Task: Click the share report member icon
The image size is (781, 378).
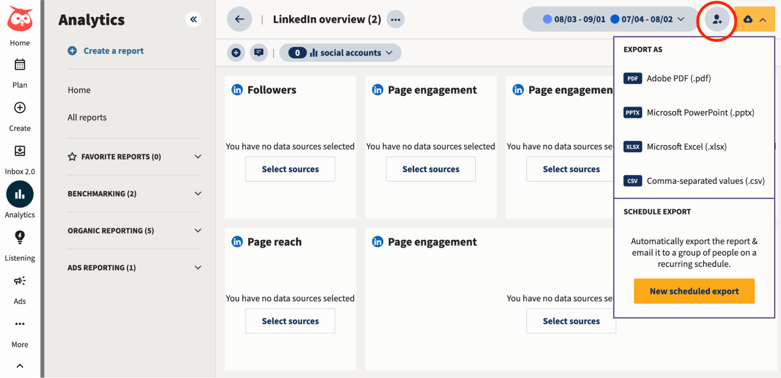Action: tap(717, 19)
